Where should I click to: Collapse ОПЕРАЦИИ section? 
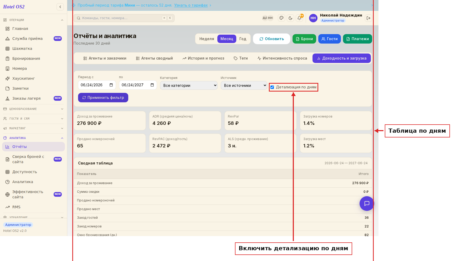pos(33,20)
